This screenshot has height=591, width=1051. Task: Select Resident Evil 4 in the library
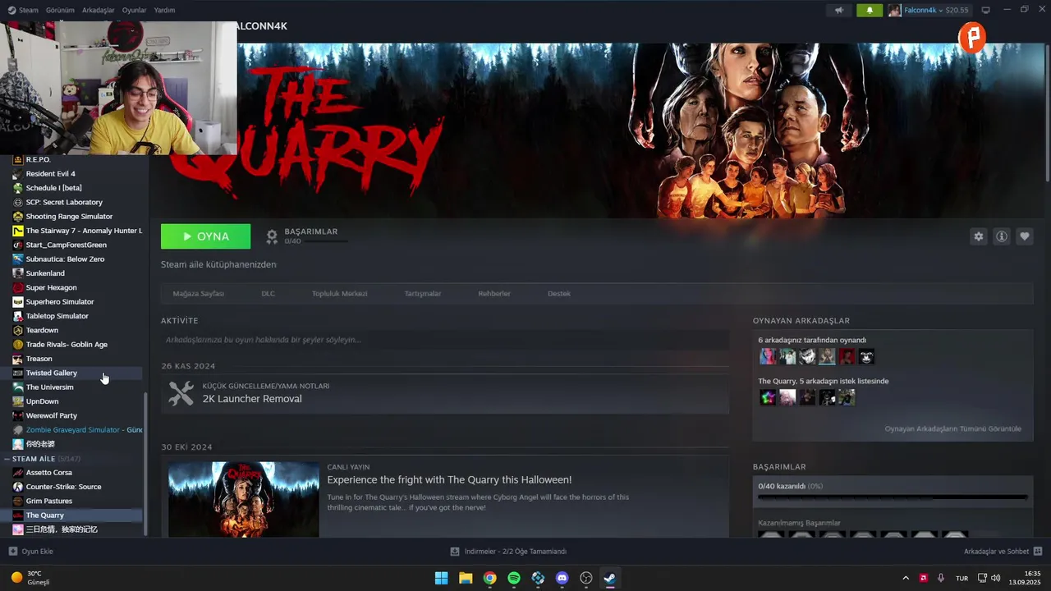pos(50,174)
